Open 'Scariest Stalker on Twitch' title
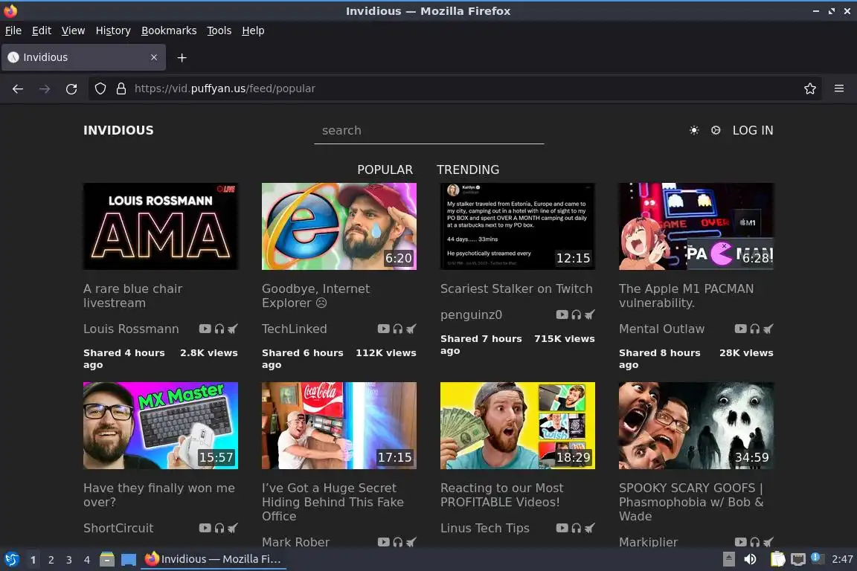 pos(516,288)
